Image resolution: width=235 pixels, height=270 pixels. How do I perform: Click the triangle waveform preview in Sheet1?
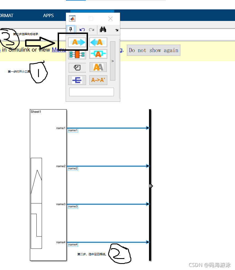point(36,180)
